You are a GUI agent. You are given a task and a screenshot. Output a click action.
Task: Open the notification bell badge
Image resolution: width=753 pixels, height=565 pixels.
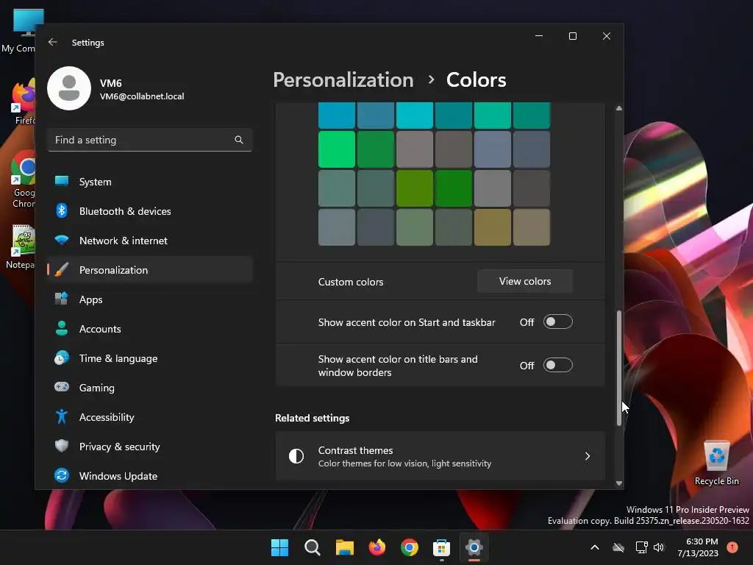tap(732, 547)
